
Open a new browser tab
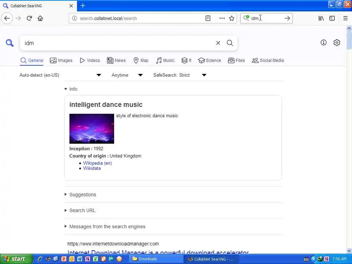pos(83,5)
